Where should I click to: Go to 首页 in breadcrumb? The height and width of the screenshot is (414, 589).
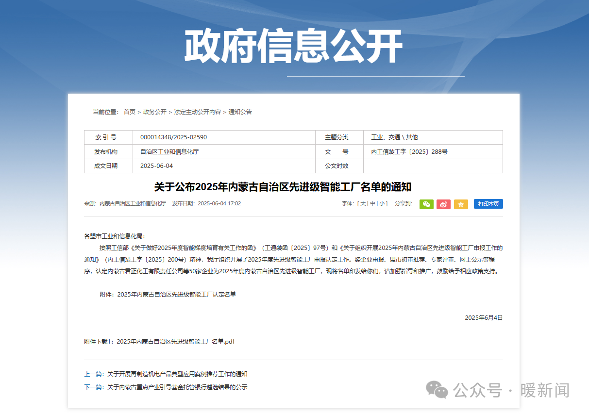[x=130, y=112]
